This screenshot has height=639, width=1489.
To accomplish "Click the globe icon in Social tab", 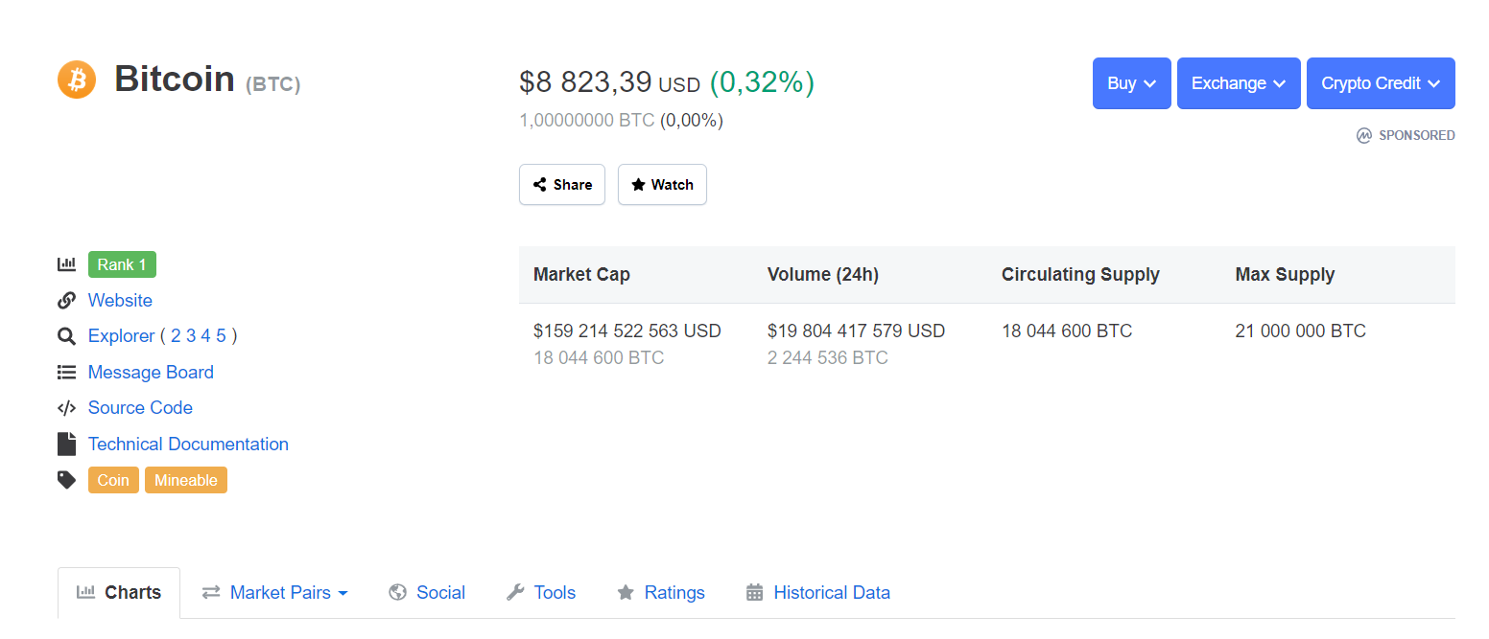I will pyautogui.click(x=397, y=592).
